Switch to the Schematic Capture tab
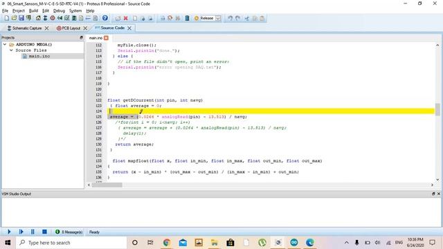Image resolution: width=443 pixels, height=249 pixels. click(24, 28)
